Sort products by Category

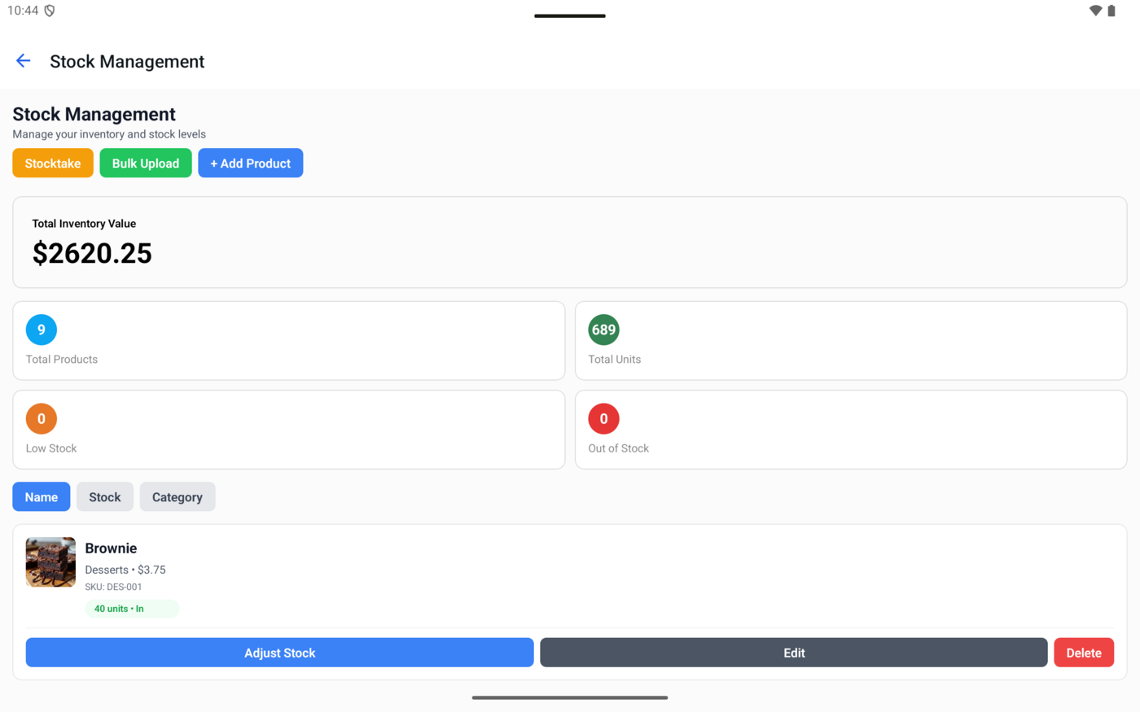(178, 496)
